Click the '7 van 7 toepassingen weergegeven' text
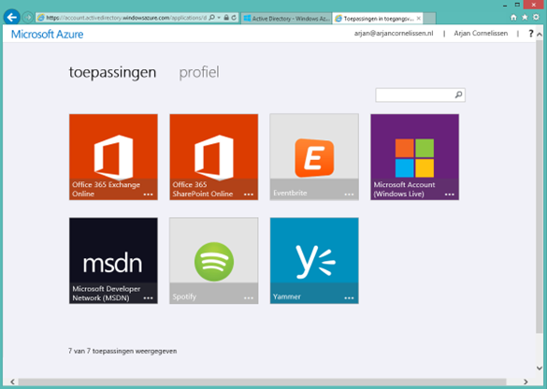The width and height of the screenshot is (547, 389). pos(122,351)
